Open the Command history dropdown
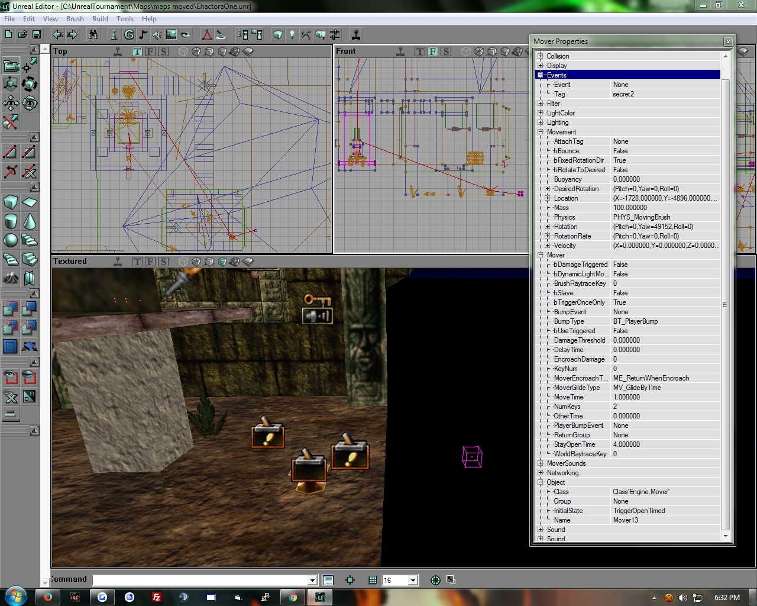 coord(312,581)
